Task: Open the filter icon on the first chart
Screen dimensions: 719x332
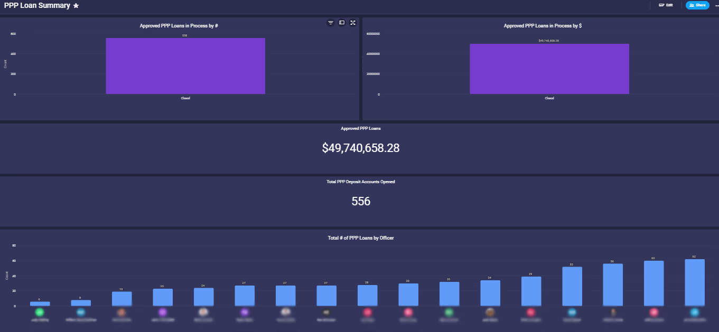Action: tap(331, 23)
